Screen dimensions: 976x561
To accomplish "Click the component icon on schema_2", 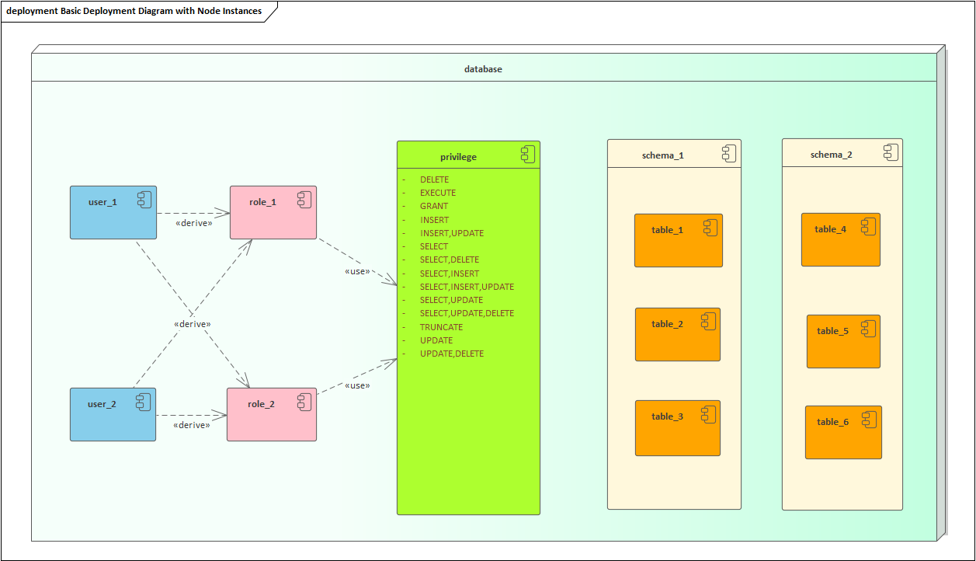I will click(x=891, y=152).
